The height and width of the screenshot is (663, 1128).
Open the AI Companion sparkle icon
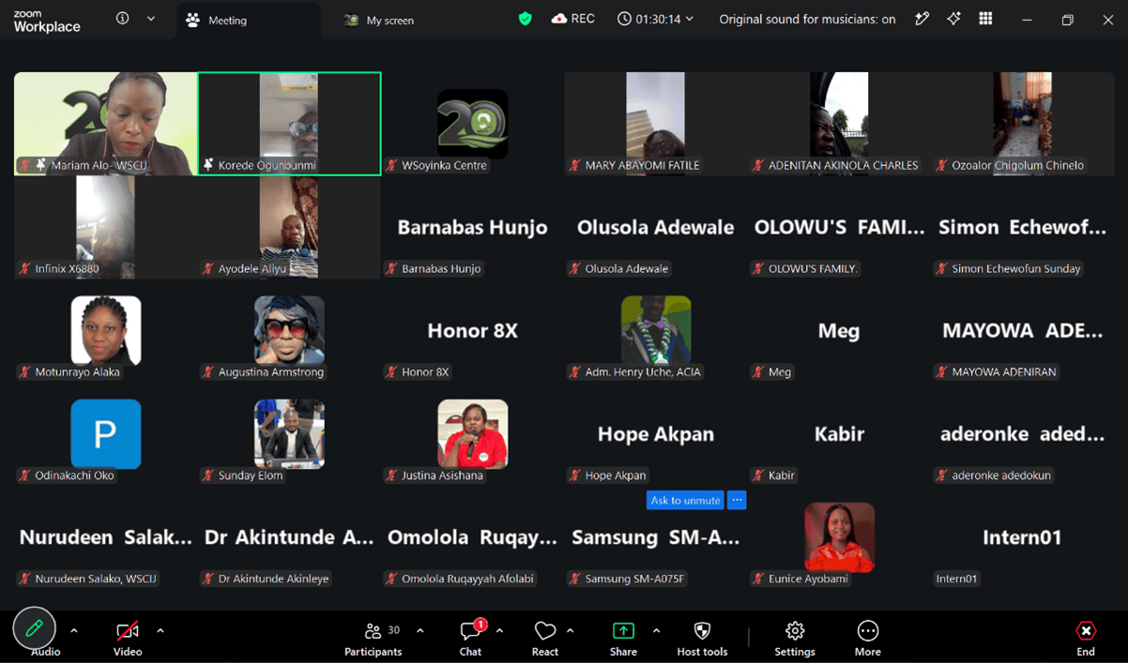point(953,19)
